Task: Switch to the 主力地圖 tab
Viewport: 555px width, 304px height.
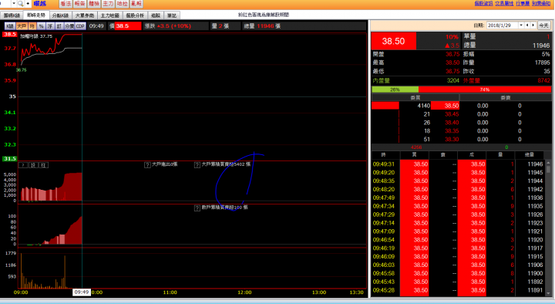Action: [109, 15]
